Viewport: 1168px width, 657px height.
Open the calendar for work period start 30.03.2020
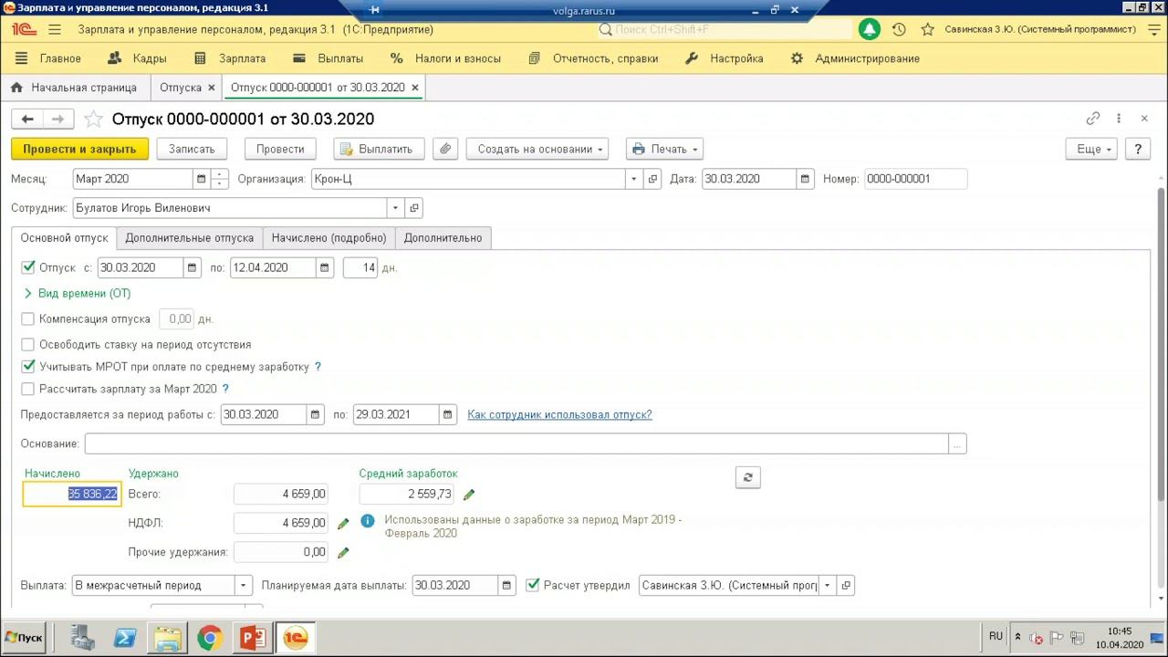tap(315, 414)
